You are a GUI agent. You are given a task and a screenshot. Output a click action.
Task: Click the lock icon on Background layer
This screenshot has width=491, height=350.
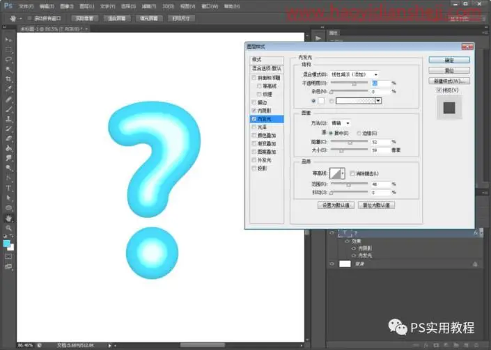coord(475,264)
